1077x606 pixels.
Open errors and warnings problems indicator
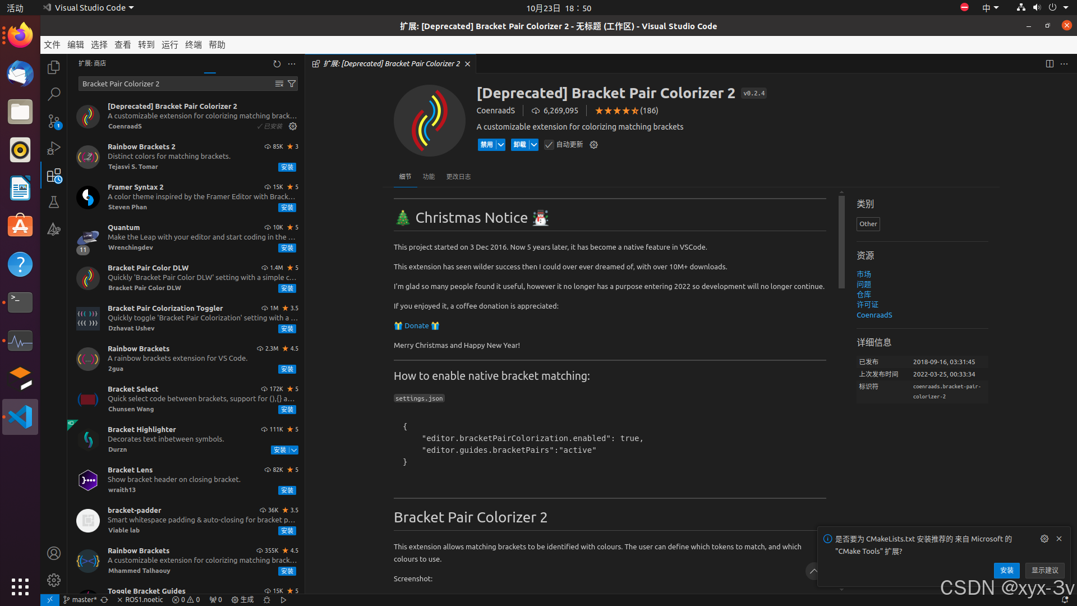point(186,600)
